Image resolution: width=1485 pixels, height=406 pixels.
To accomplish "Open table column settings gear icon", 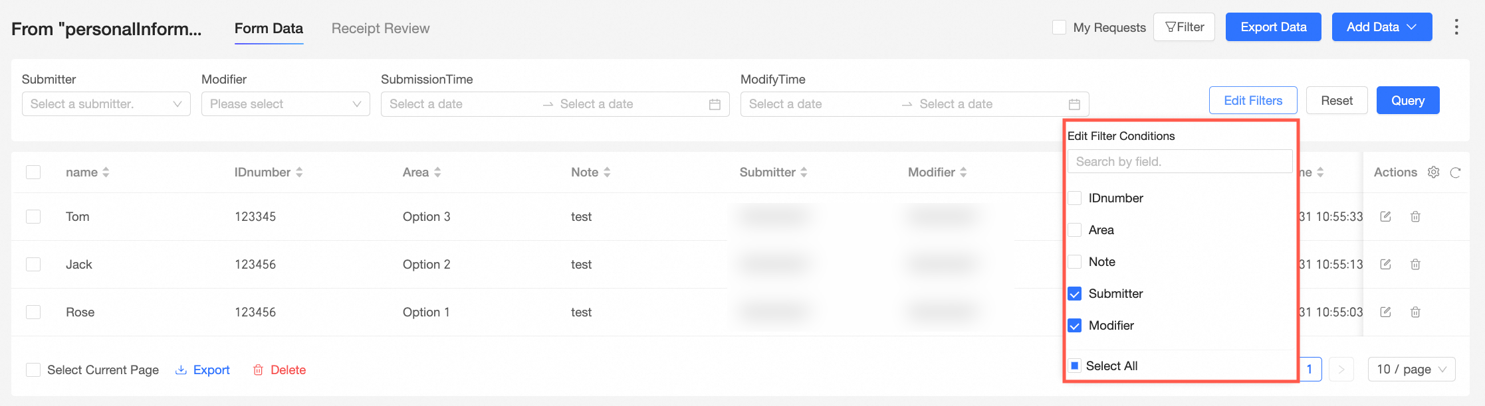I will click(1434, 172).
